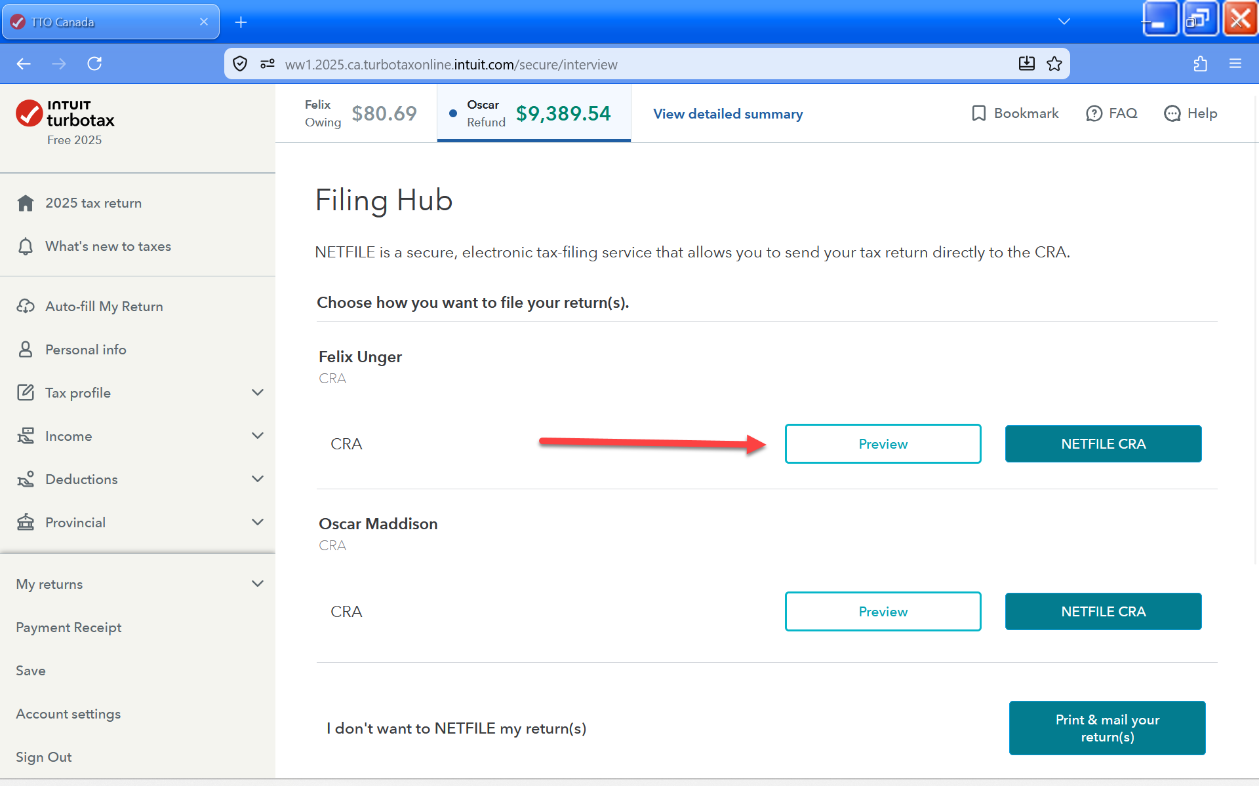This screenshot has height=786, width=1259.
Task: Click the browser reload page icon
Action: click(x=94, y=64)
